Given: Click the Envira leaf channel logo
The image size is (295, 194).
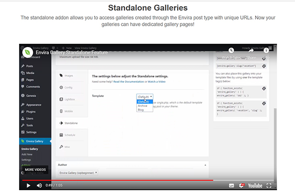Looking at the screenshot, I should click(x=28, y=52).
